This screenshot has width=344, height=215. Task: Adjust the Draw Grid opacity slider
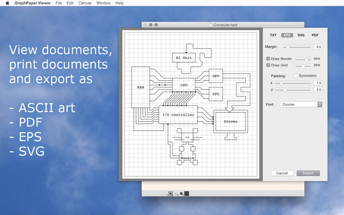point(303,65)
